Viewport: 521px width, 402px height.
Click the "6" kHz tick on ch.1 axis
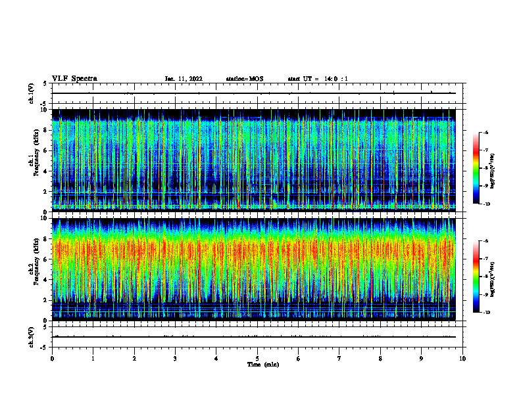point(46,150)
